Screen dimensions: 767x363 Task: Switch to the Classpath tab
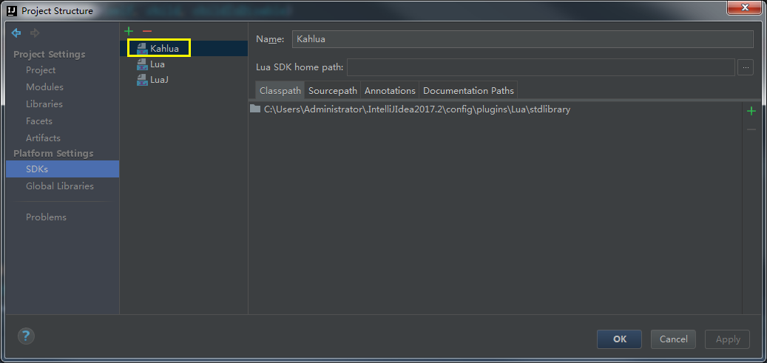tap(280, 90)
